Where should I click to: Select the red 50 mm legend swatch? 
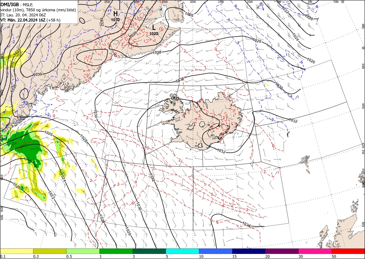tap(348, 251)
